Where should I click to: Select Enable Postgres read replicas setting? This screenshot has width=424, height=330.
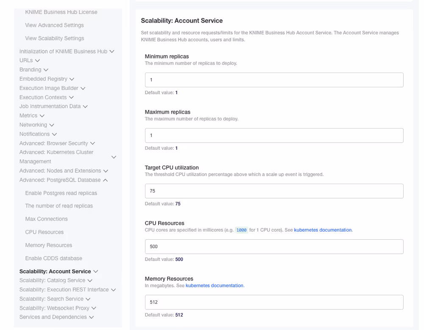pos(61,193)
